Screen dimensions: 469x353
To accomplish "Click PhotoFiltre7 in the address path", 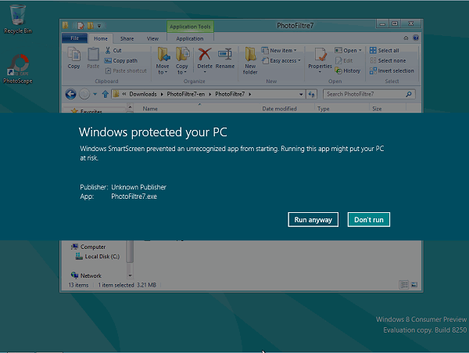I will tap(230, 94).
